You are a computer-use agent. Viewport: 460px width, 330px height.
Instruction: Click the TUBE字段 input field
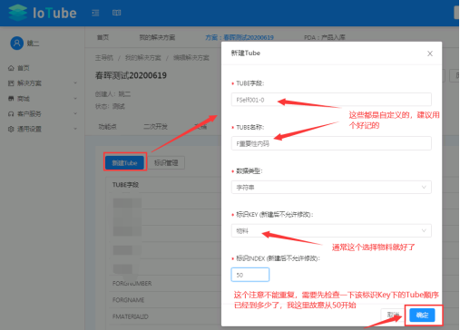[x=331, y=100]
